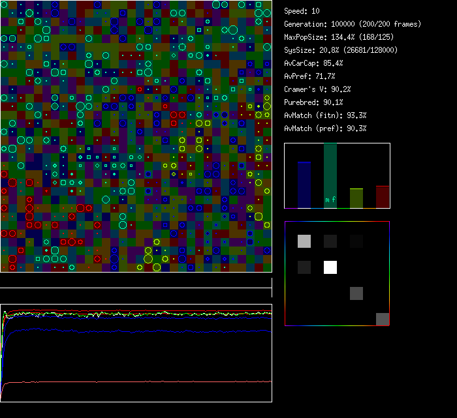Click the Speed: 10 readout

tap(302, 11)
